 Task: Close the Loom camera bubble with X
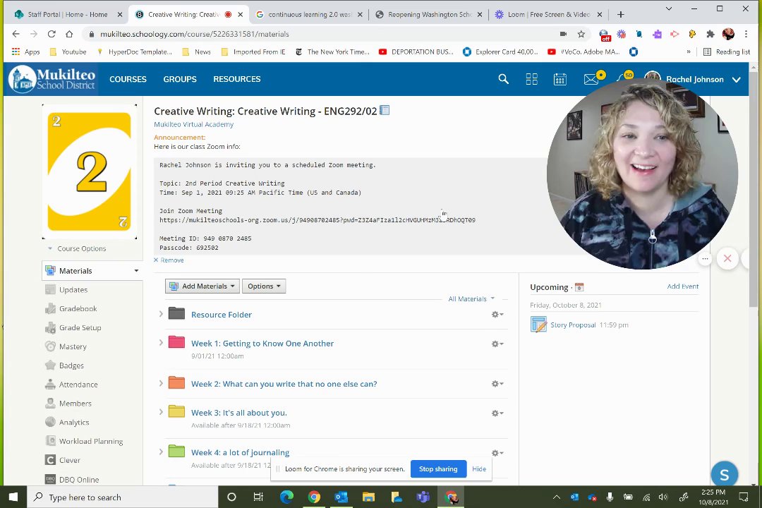tap(727, 259)
